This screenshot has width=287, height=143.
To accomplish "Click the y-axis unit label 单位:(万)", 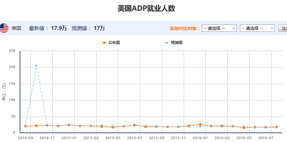I will click(x=4, y=92).
